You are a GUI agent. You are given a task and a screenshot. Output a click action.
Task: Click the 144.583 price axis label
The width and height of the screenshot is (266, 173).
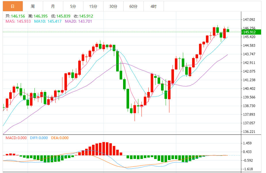pyautogui.click(x=249, y=45)
